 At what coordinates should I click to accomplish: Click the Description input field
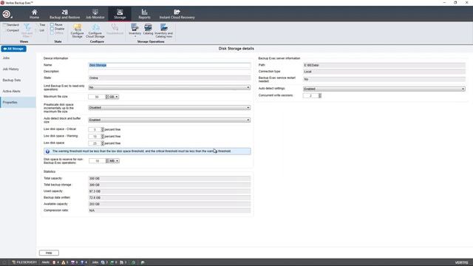coord(169,72)
